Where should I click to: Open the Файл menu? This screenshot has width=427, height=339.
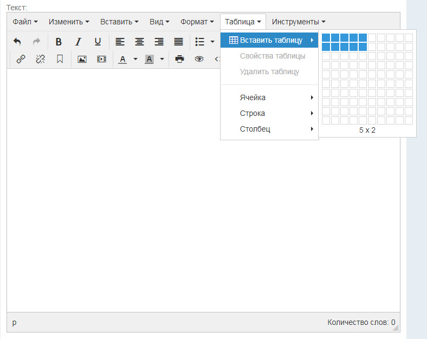[25, 22]
